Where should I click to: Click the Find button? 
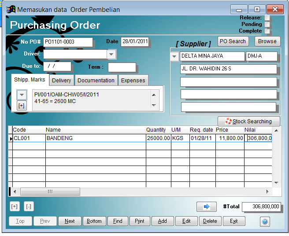[x=118, y=221]
